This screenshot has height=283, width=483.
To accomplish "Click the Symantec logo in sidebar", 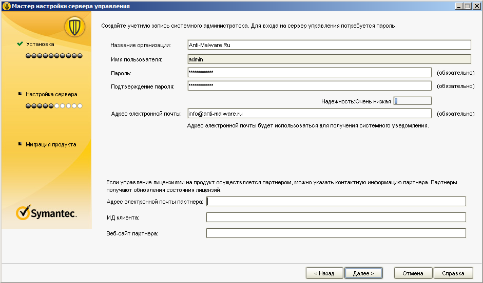I will pos(47,212).
